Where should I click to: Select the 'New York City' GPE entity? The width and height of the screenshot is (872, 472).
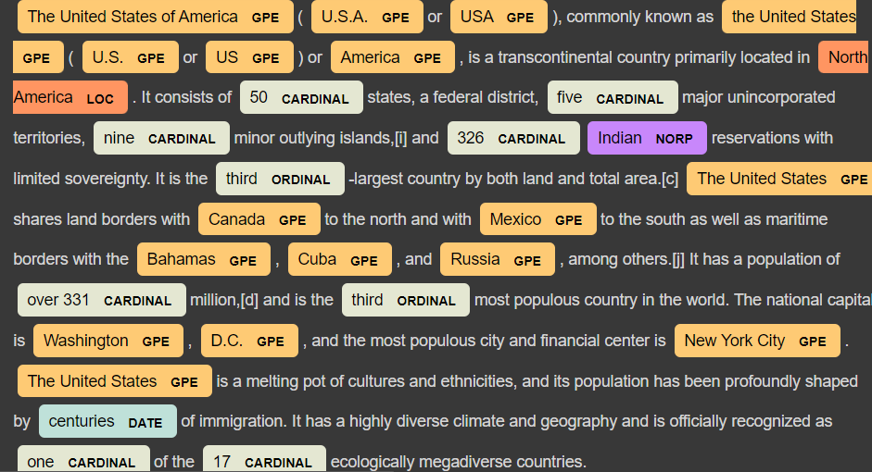point(757,341)
